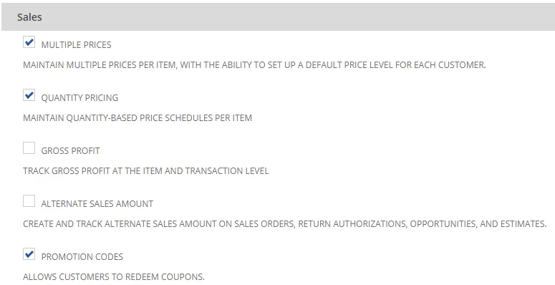Viewport: 555px width, 285px height.
Task: Click the redeem coupons description text
Action: pos(114,277)
